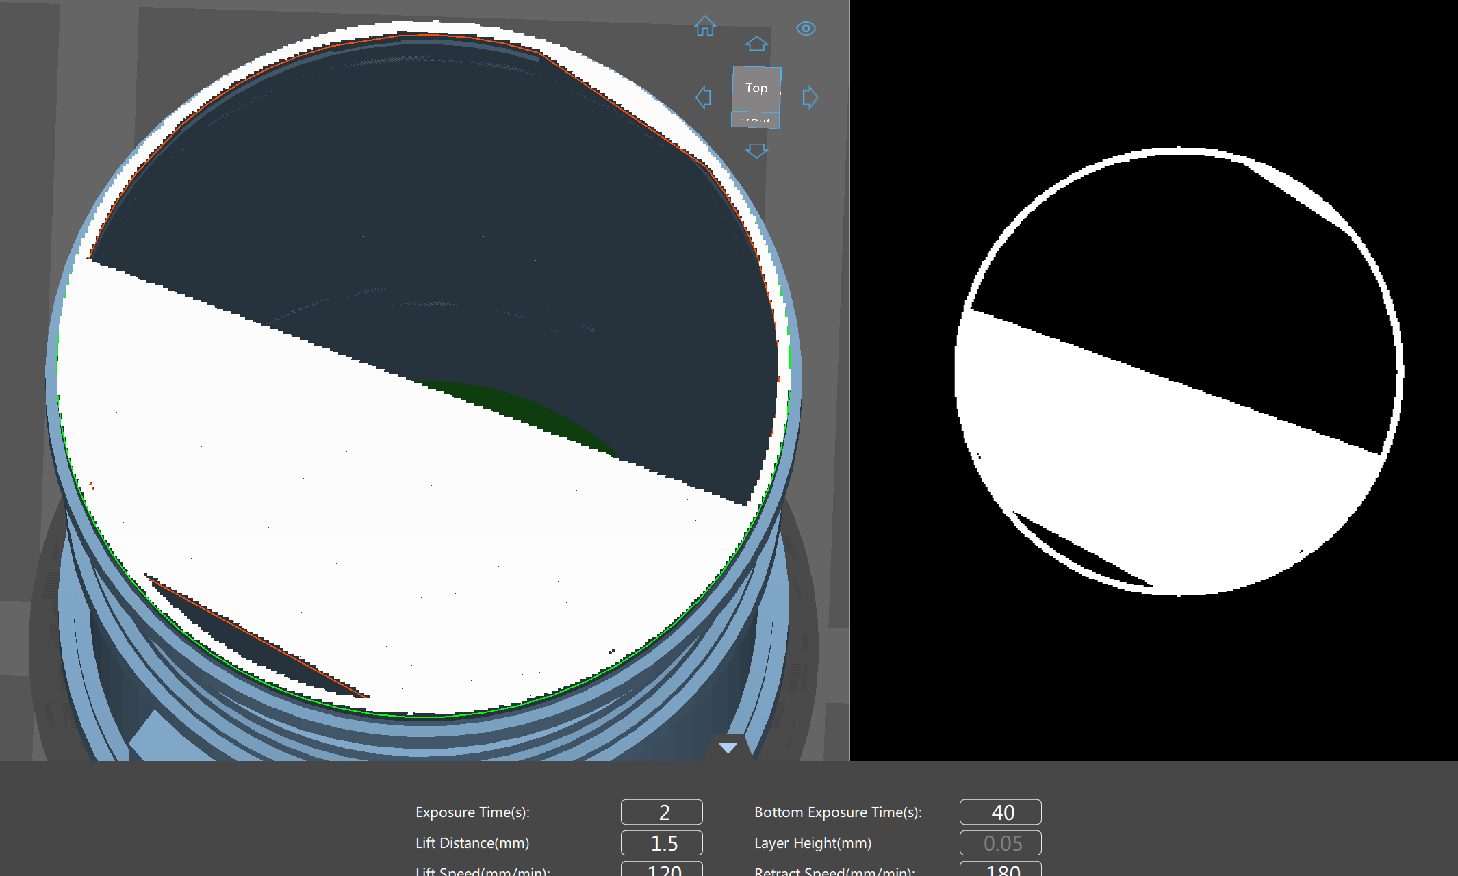Rotate view left with the left arrow
Viewport: 1458px width, 876px height.
[703, 97]
